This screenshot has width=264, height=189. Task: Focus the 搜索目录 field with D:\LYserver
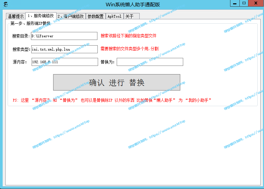(64, 36)
